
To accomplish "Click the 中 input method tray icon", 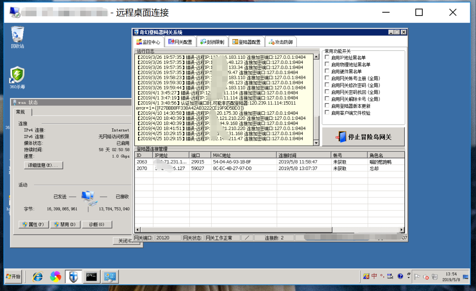I will [374, 276].
